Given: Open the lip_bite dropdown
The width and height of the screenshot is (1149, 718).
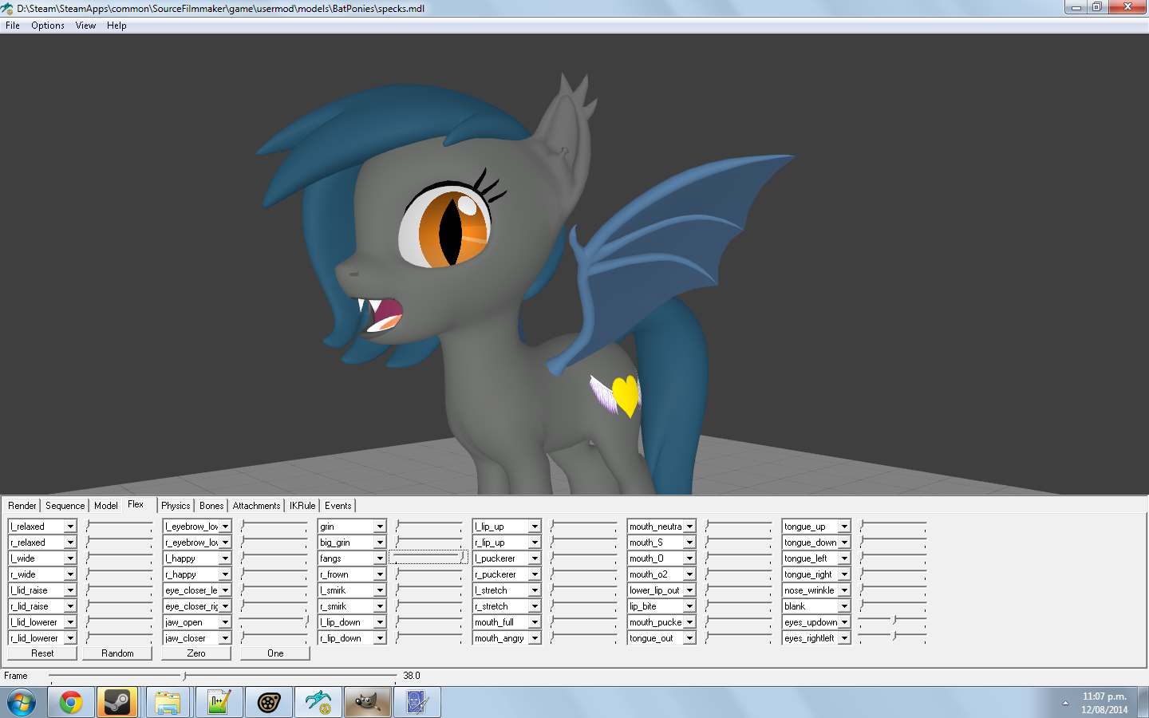Looking at the screenshot, I should click(x=689, y=606).
